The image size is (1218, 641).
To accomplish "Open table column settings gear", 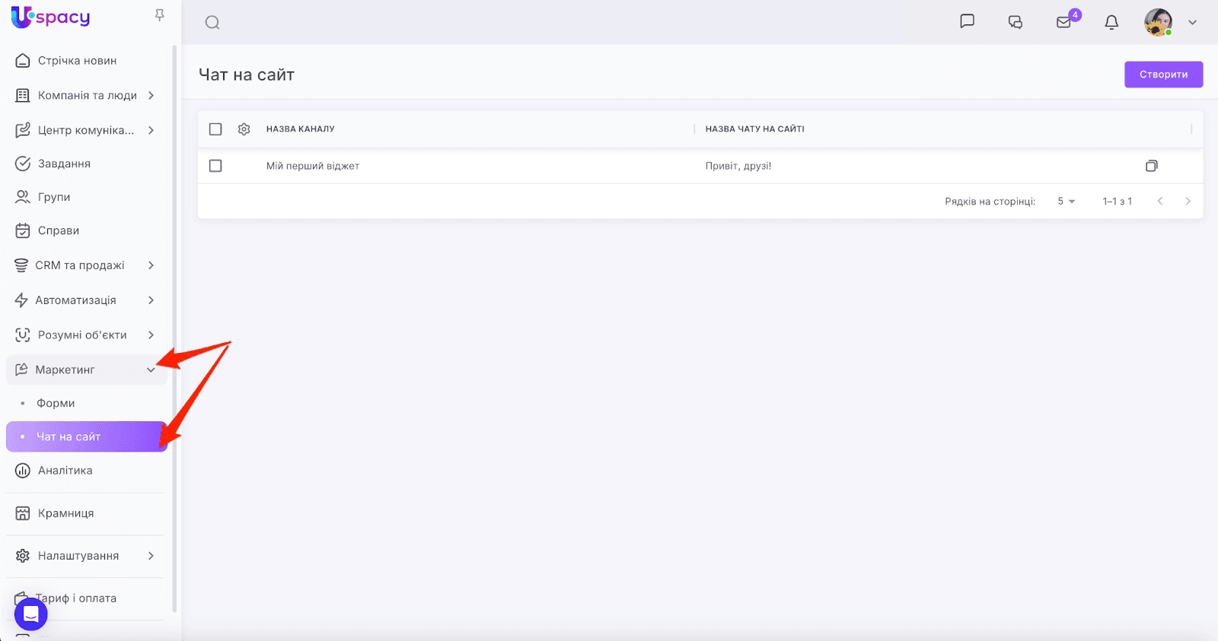I will (244, 129).
